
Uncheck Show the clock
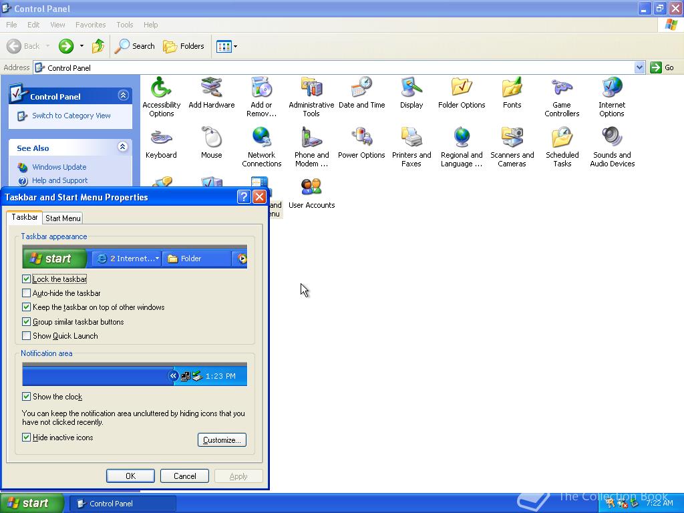pyautogui.click(x=26, y=396)
